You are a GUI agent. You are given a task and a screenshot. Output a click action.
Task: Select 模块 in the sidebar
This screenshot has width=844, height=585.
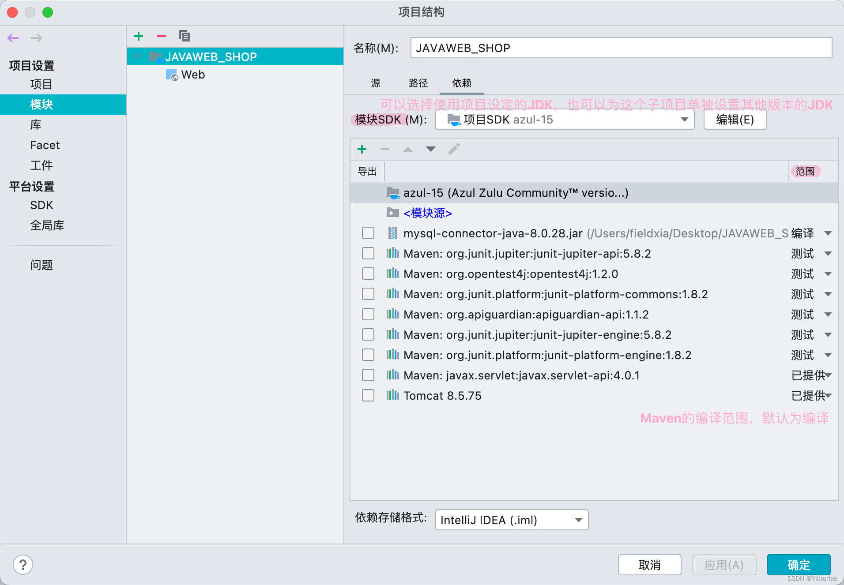coord(63,105)
